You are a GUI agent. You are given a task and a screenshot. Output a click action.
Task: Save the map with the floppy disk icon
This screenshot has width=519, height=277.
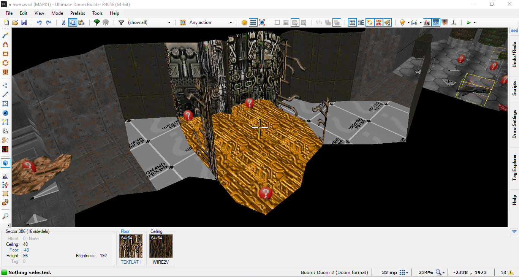point(24,22)
